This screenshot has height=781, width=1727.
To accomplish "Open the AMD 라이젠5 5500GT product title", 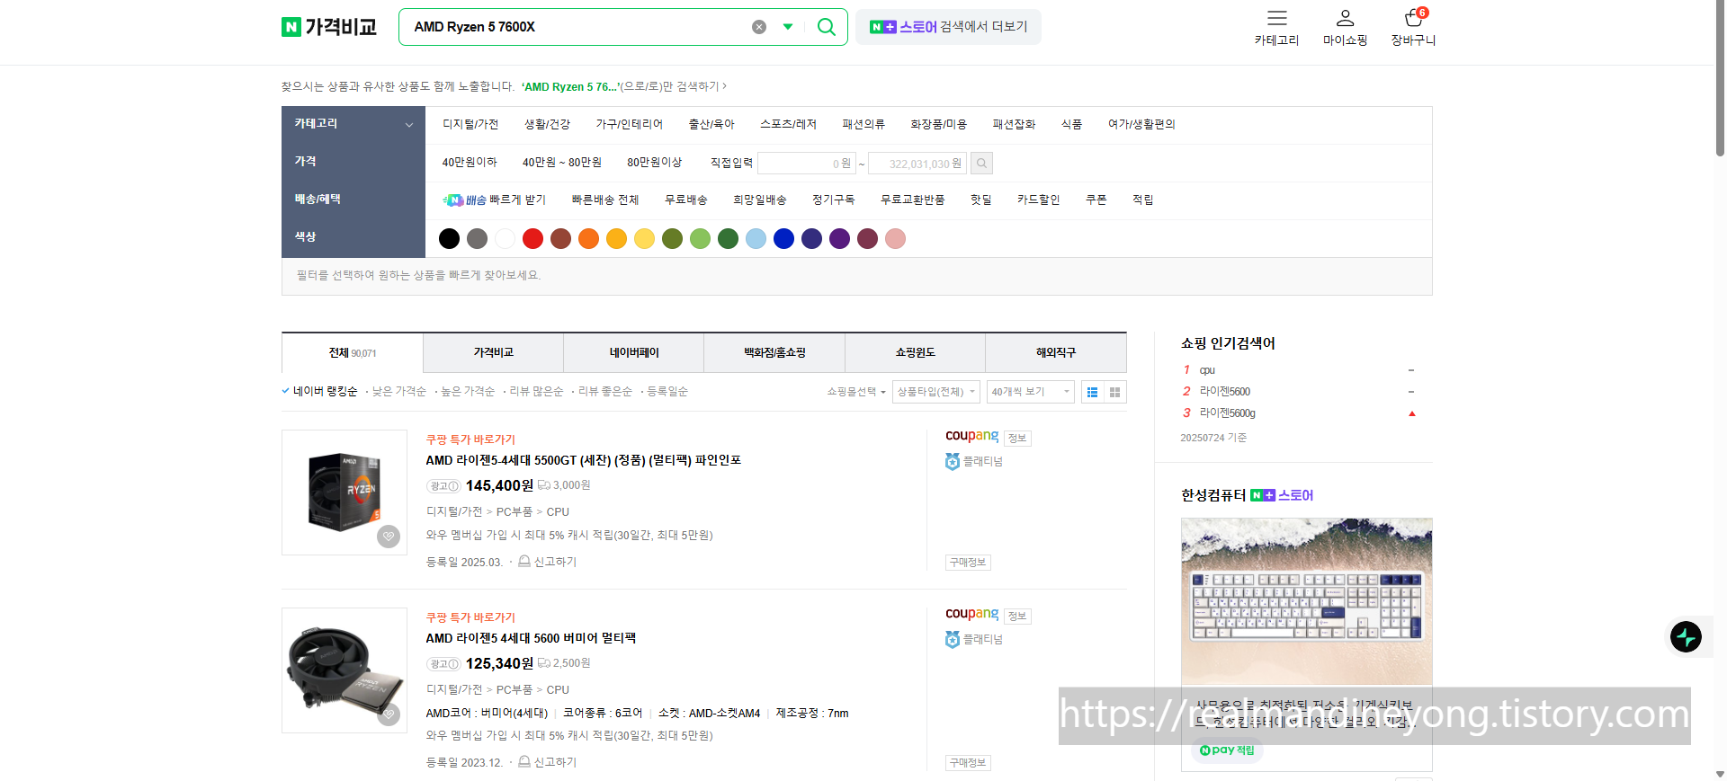I will [x=583, y=460].
